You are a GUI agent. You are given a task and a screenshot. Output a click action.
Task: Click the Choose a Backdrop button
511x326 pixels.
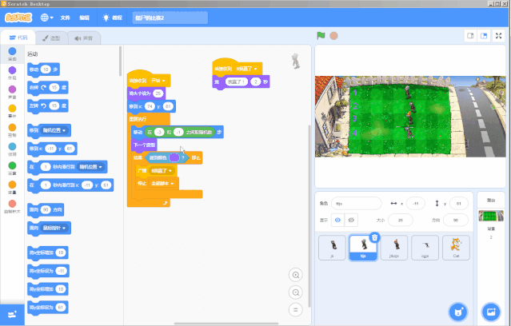point(491,312)
